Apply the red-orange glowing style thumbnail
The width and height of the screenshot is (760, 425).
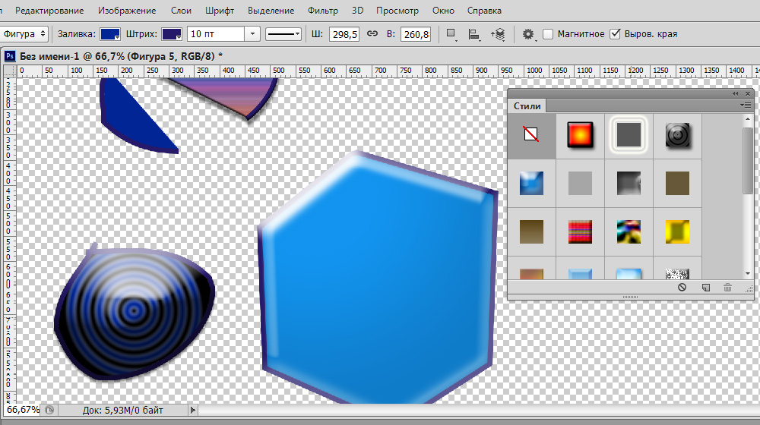point(580,135)
